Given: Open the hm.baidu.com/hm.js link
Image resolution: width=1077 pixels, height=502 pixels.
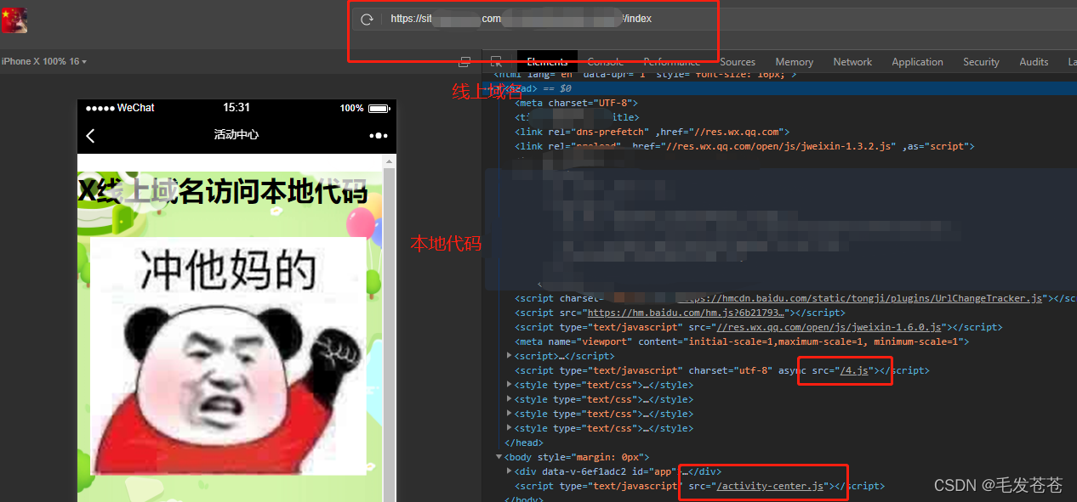Looking at the screenshot, I should point(684,313).
